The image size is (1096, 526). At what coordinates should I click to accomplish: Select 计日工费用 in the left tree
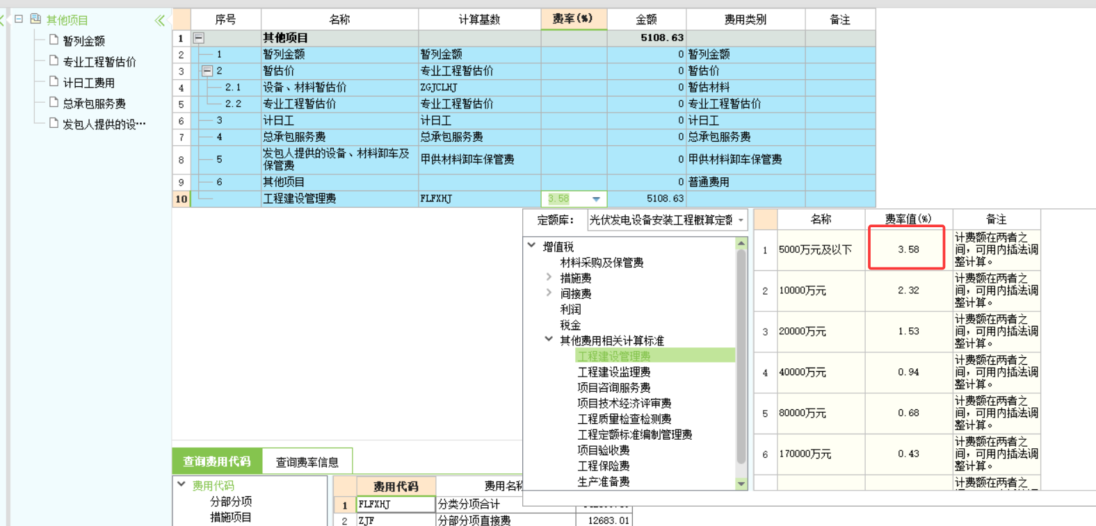pos(89,83)
